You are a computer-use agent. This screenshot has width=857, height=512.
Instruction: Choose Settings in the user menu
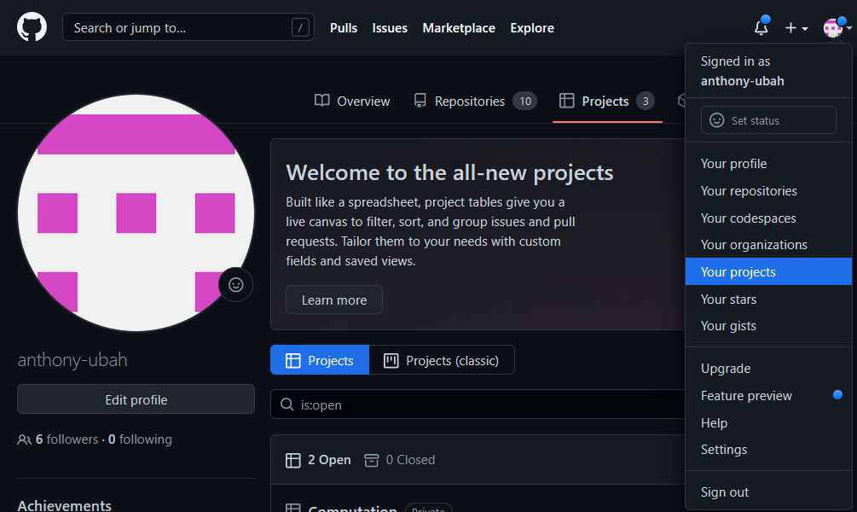pos(724,450)
